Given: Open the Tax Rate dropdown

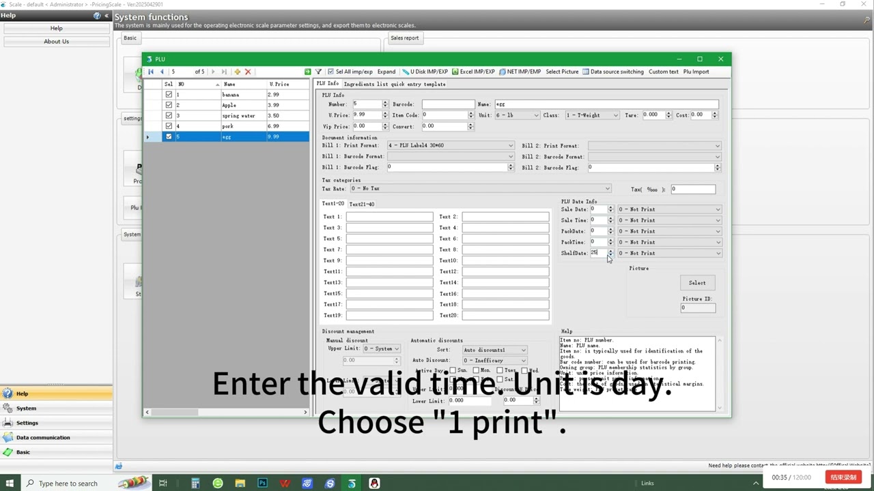Looking at the screenshot, I should tap(480, 188).
